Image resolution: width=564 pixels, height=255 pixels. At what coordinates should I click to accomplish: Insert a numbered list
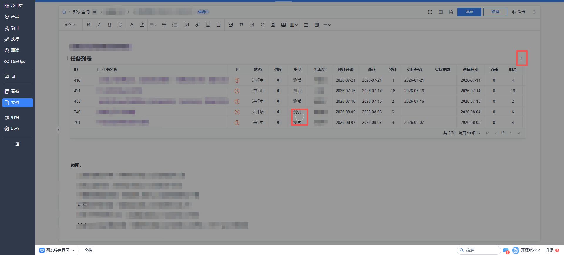[x=175, y=25]
